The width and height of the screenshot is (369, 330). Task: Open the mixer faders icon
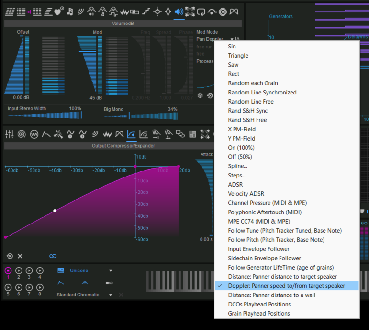coord(10,134)
